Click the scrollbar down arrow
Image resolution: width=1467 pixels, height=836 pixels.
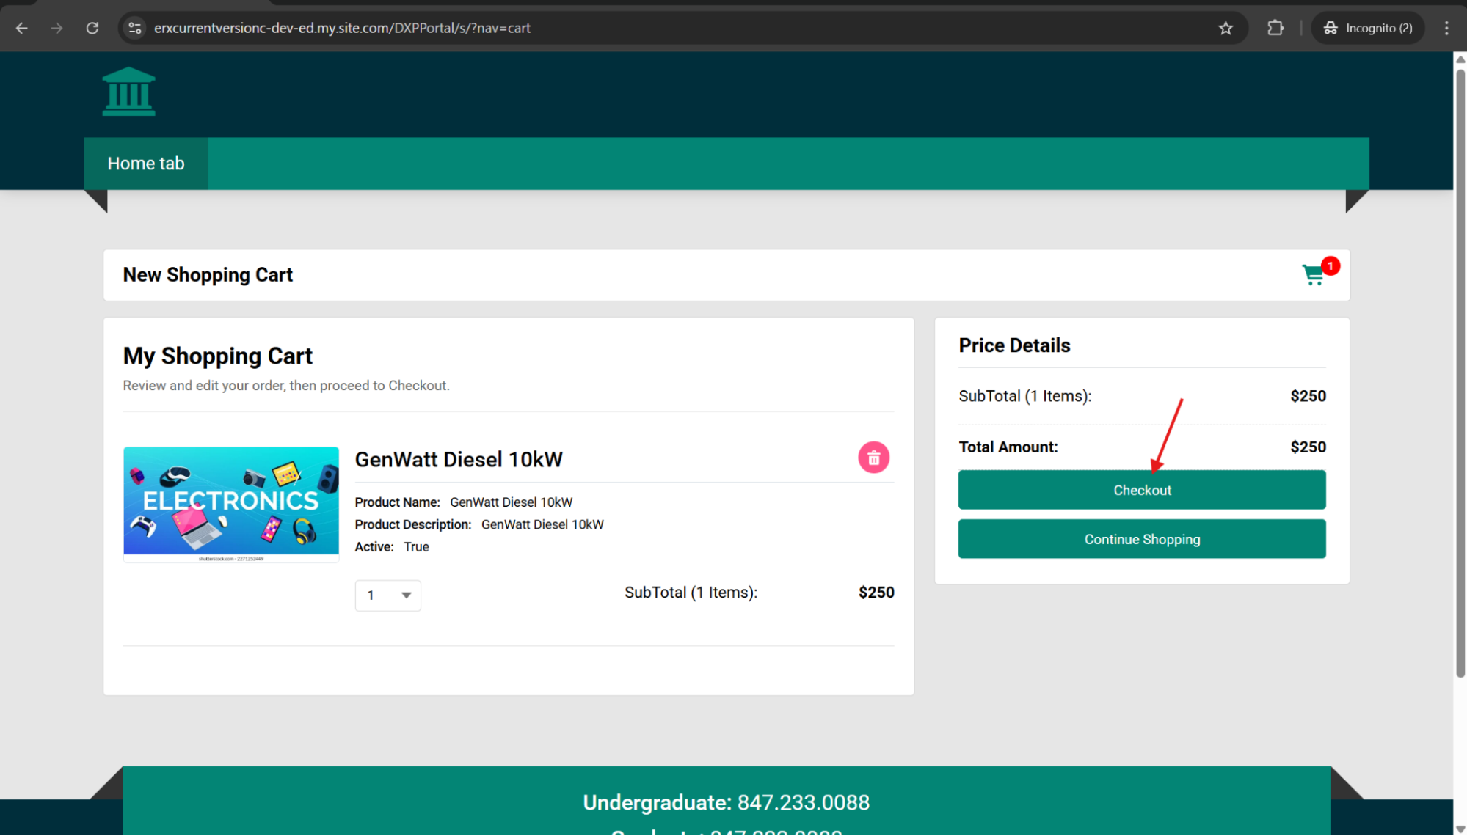1460,829
